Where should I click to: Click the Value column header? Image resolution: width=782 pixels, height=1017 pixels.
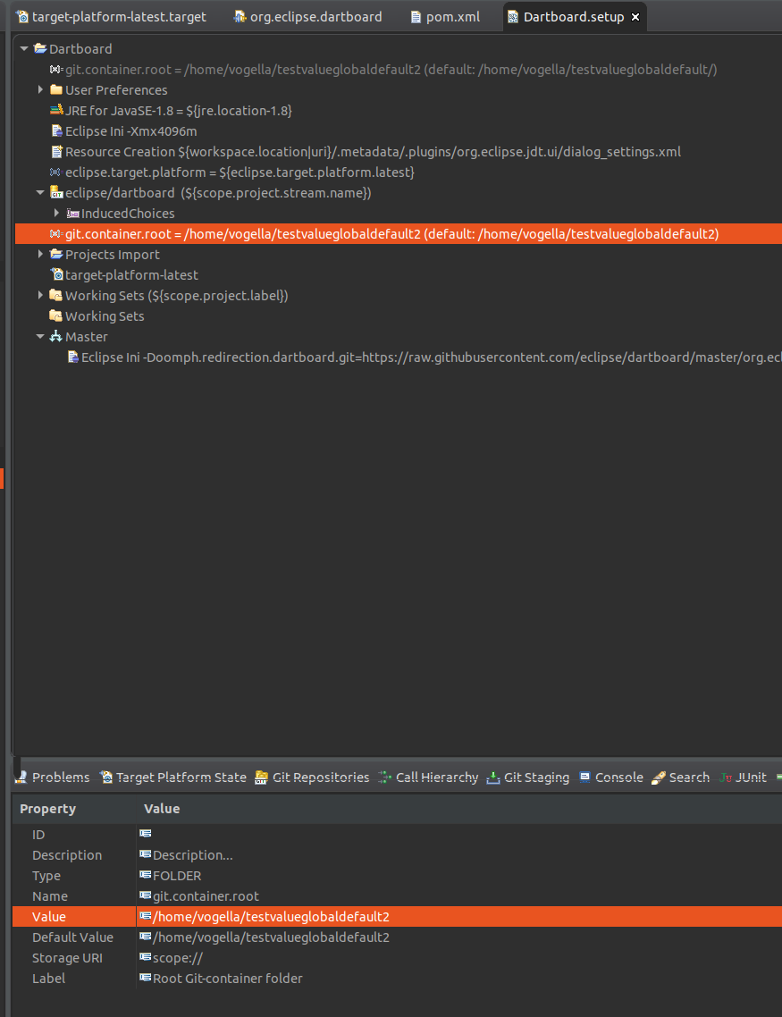pyautogui.click(x=162, y=809)
